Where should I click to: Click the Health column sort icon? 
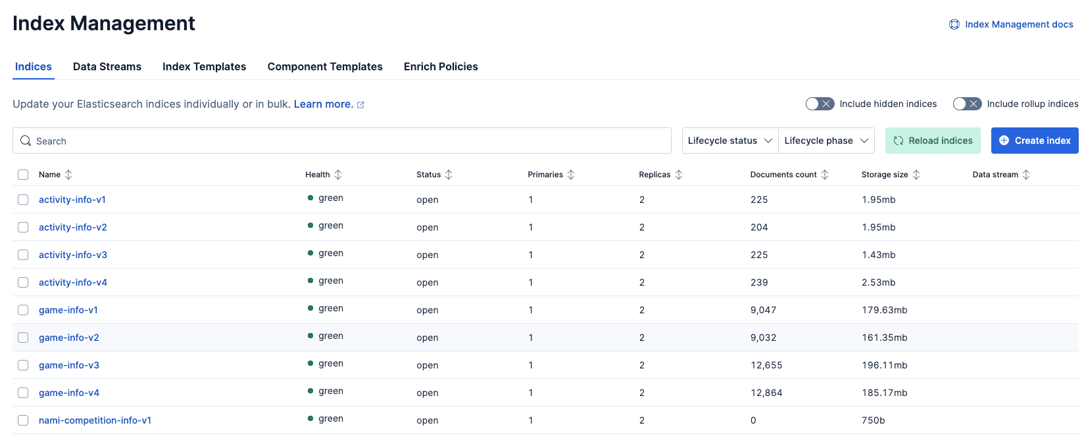coord(338,175)
